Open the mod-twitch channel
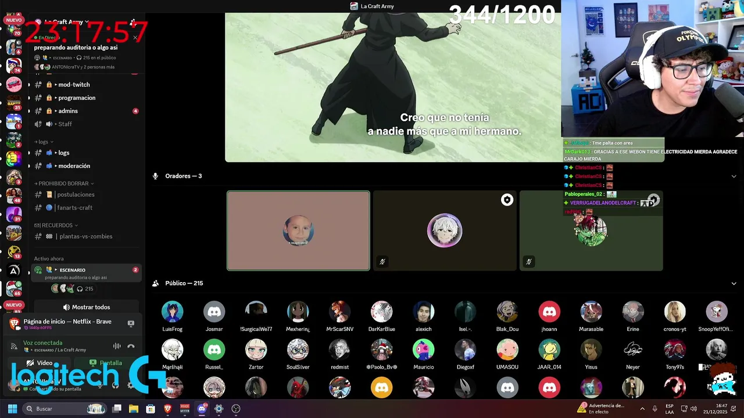This screenshot has width=744, height=418. 86,85
